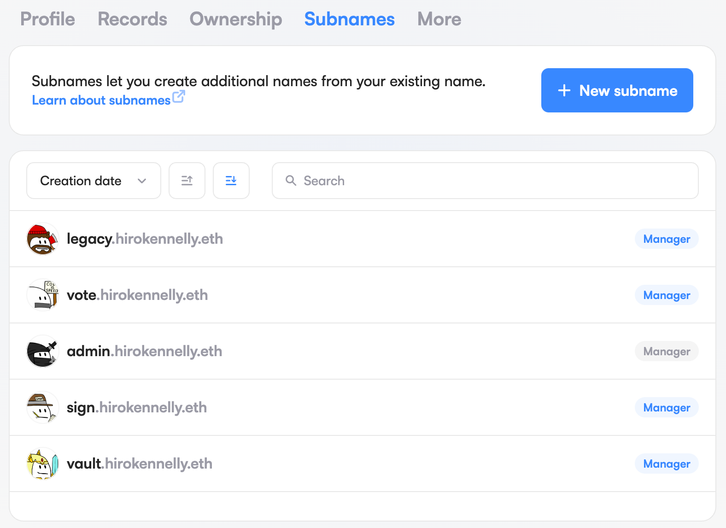Go to the Ownership tab
Viewport: 726px width, 528px height.
[236, 19]
